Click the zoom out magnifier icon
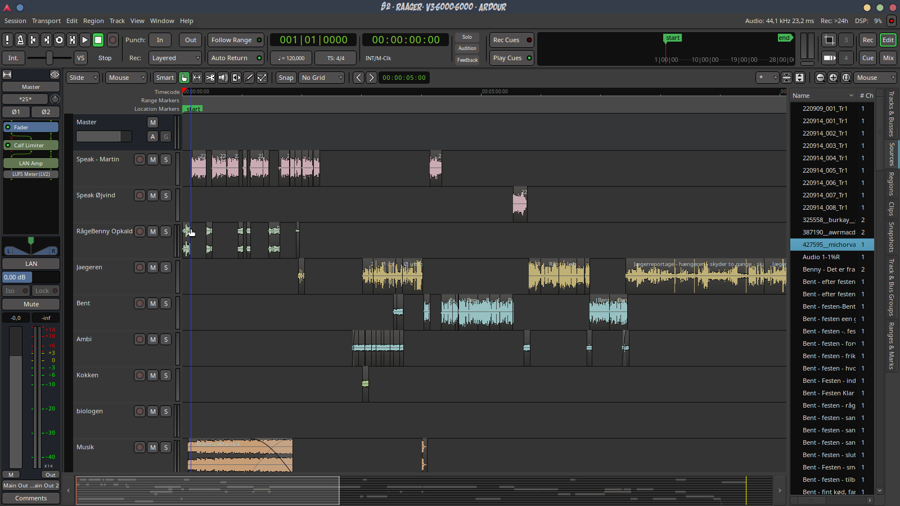The width and height of the screenshot is (900, 506). (x=820, y=78)
